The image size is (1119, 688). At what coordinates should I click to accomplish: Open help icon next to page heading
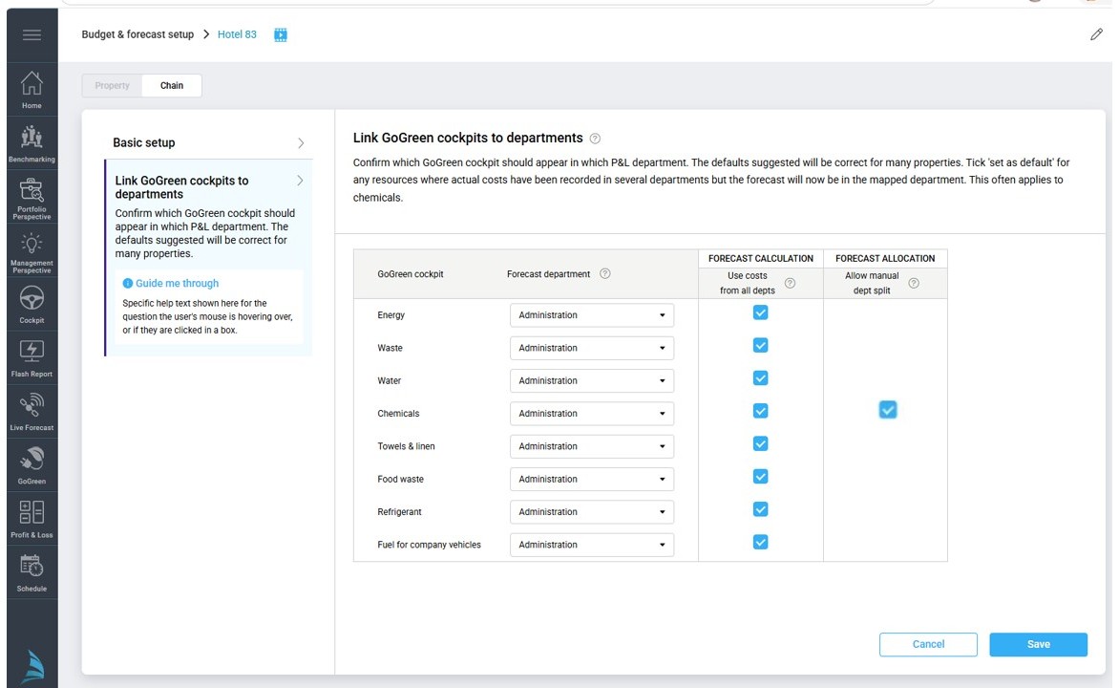pos(595,139)
